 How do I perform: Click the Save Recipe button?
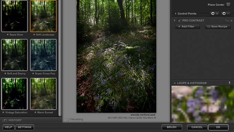pos(218,26)
